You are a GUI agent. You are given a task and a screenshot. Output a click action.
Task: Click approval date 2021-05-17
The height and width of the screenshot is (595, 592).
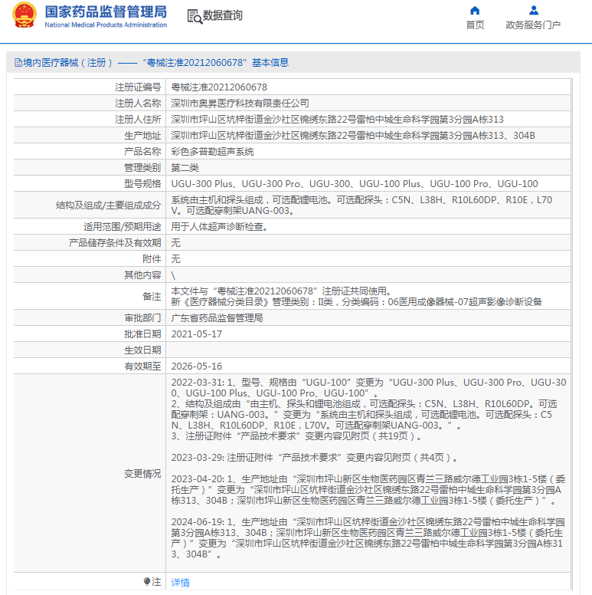pos(196,334)
